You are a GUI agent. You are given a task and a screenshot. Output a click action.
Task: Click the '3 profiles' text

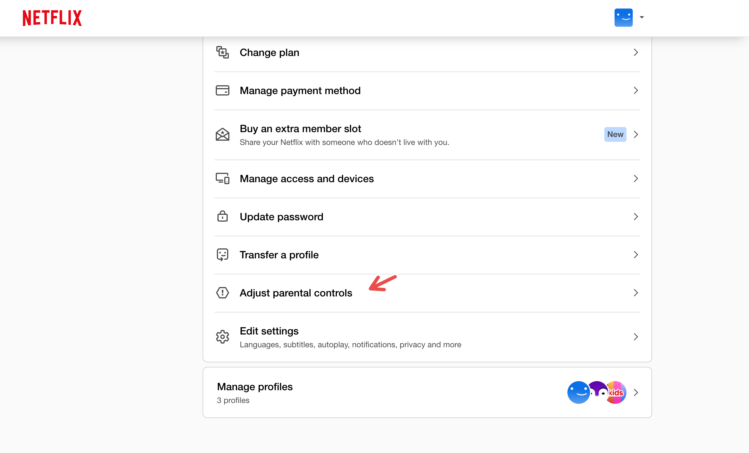233,400
